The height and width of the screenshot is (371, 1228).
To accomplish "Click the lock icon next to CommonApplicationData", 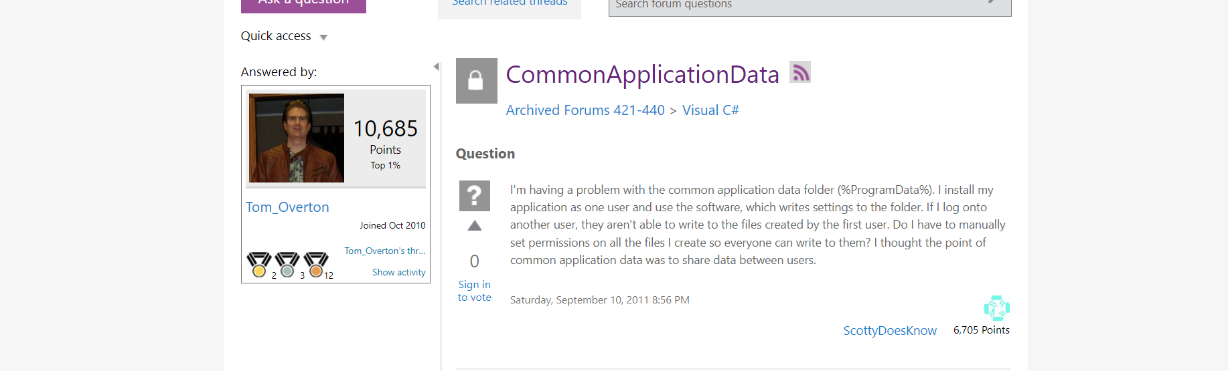I will click(476, 80).
